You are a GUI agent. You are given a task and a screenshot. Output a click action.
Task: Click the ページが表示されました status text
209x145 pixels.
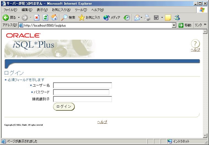(22, 141)
